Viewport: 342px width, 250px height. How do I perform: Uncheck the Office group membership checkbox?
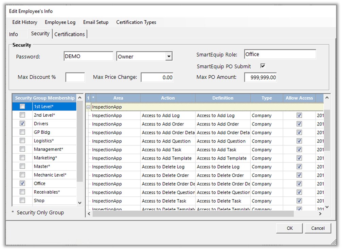tap(22, 184)
